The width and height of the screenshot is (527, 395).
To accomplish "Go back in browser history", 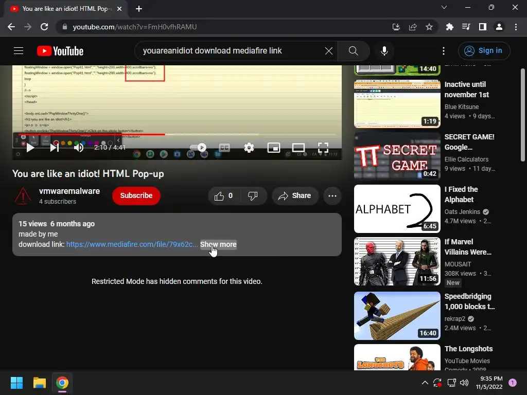I will tap(11, 27).
